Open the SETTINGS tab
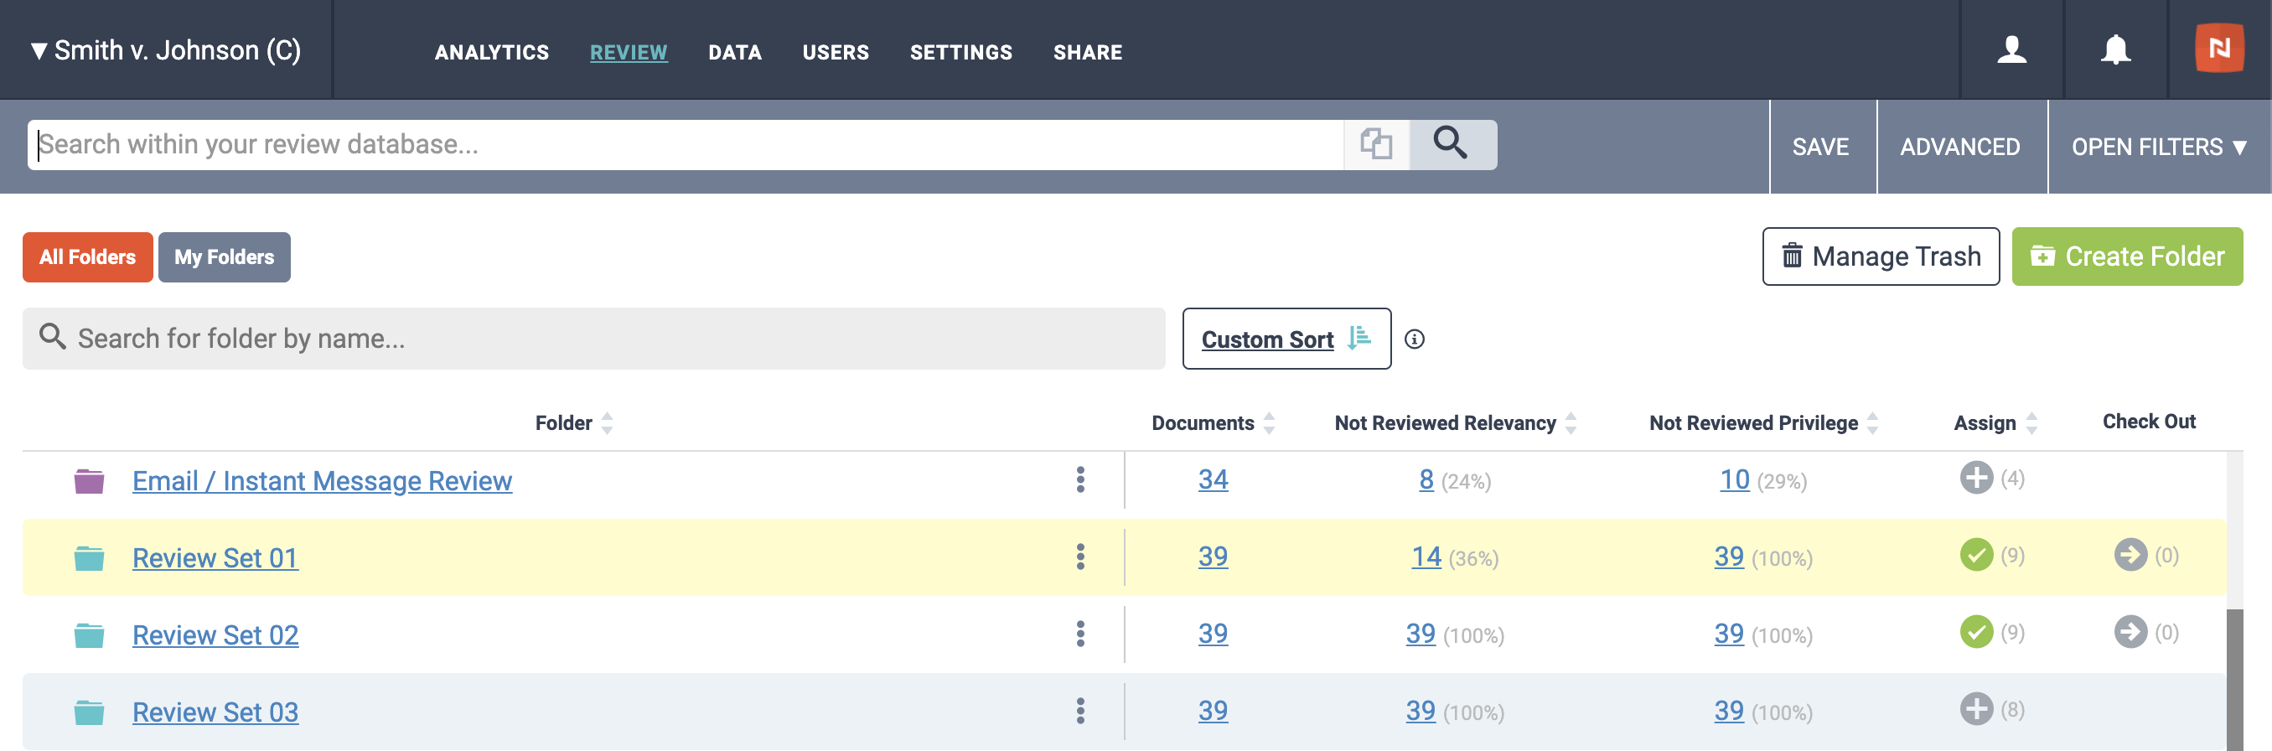Viewport: 2272px width, 751px height. click(x=960, y=52)
